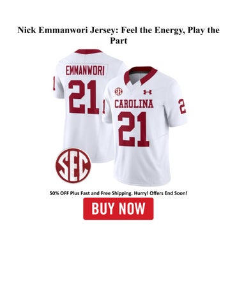Click the large round SEC logo

(x=73, y=166)
